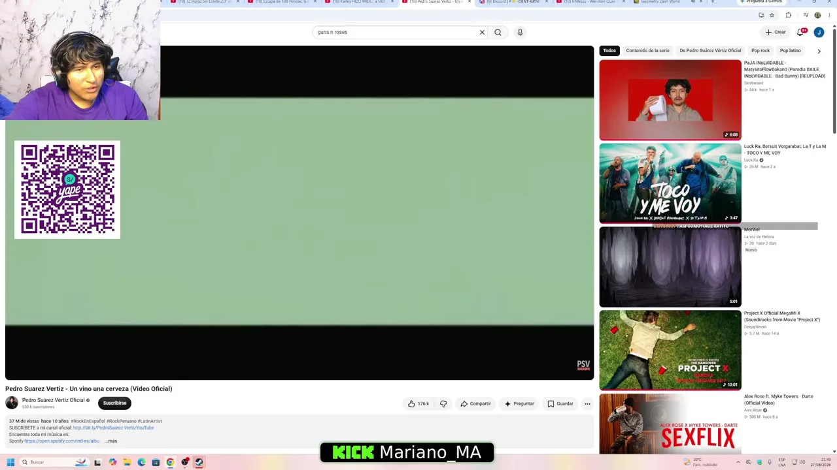Select the Contenido de la serie chip

(x=647, y=50)
